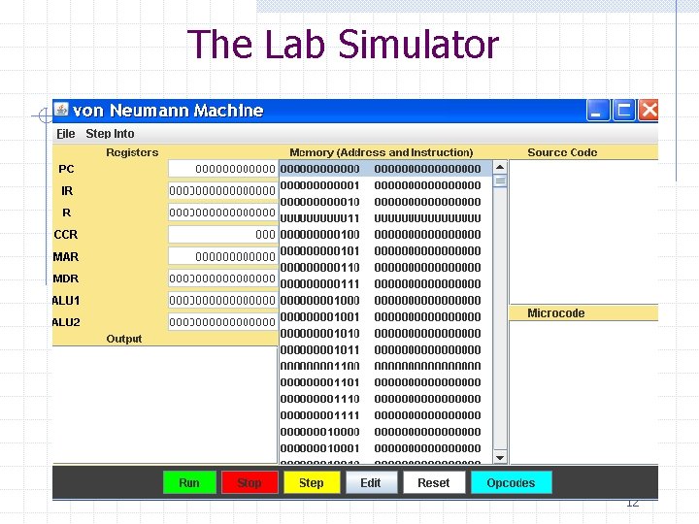699x524 pixels.
Task: Click the memory list scroll down arrow
Action: click(x=500, y=457)
